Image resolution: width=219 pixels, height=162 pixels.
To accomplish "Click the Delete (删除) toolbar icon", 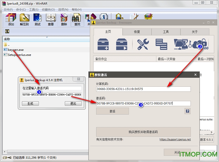I will 64,18.
